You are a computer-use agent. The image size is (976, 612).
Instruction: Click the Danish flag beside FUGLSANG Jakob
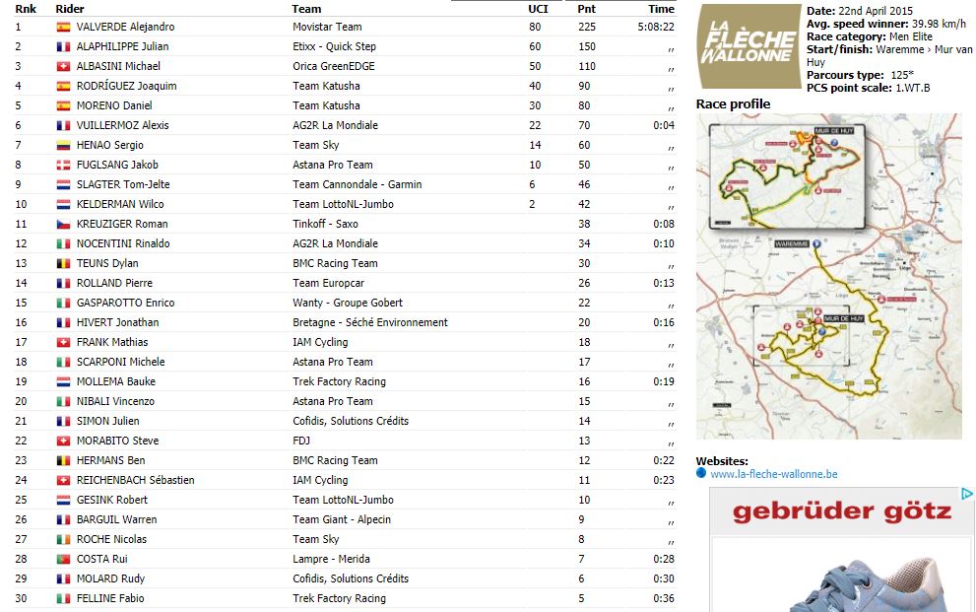[63, 165]
